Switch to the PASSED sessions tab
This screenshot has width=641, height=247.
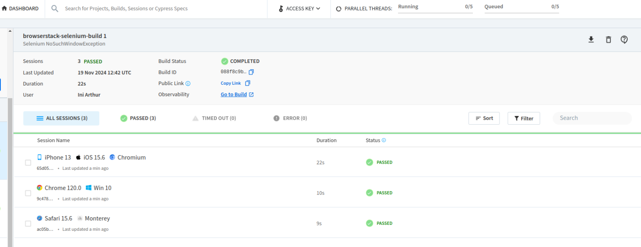[x=138, y=118]
